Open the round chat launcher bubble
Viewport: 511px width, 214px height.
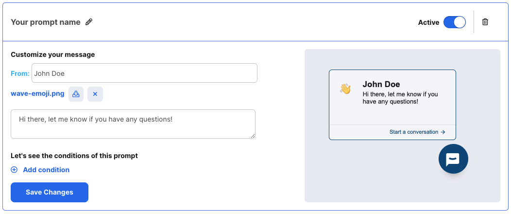click(x=453, y=159)
